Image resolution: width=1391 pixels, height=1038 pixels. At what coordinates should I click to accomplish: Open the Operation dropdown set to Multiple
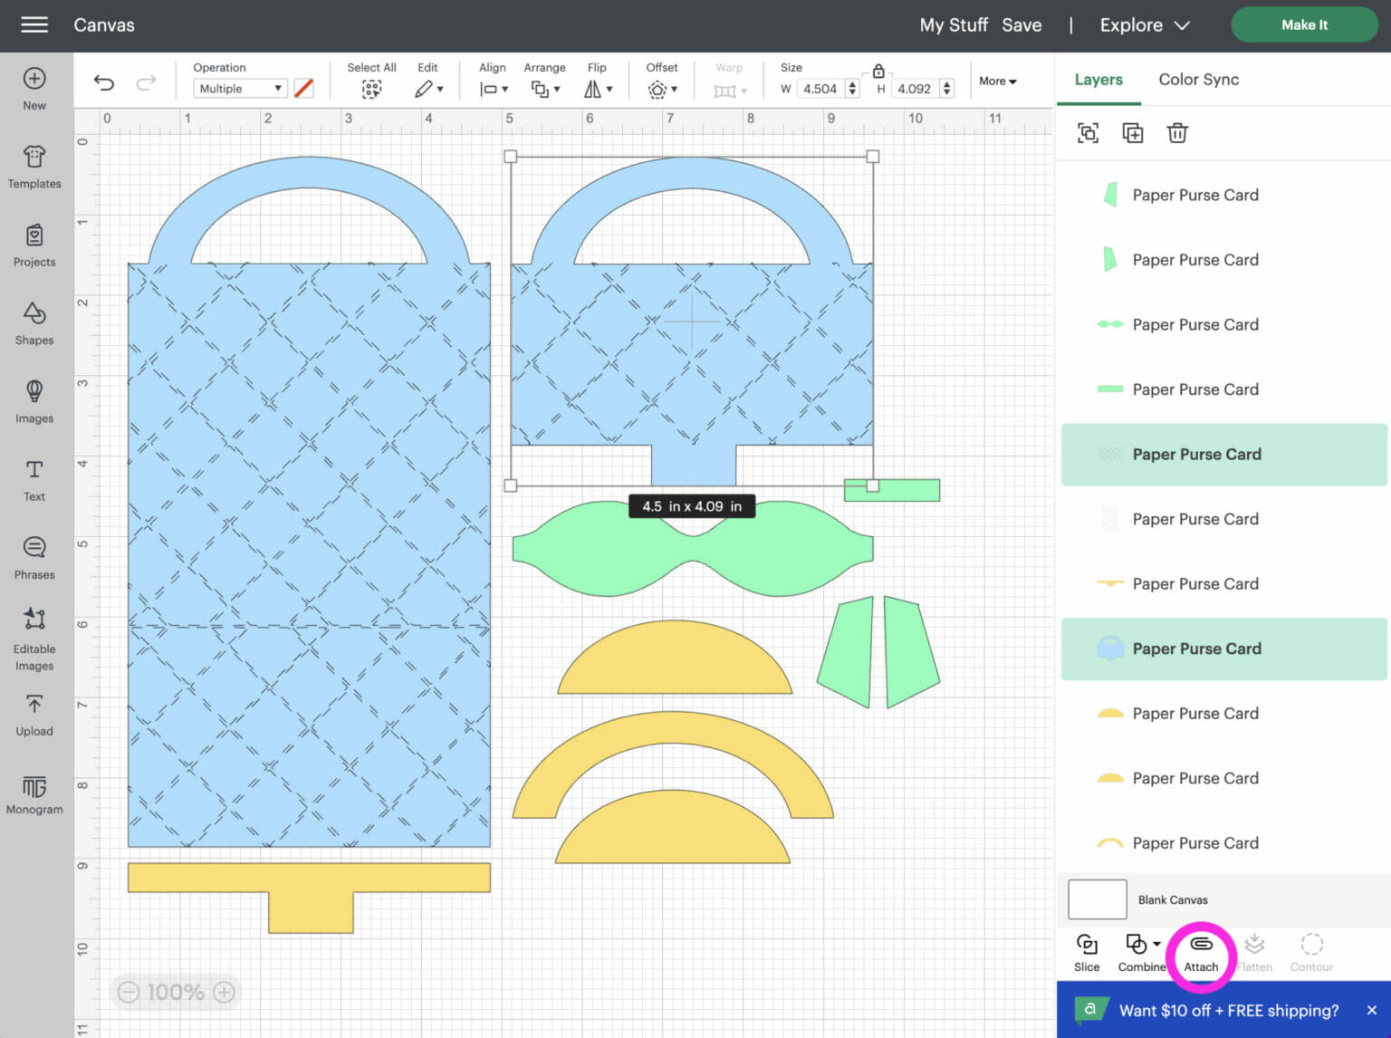(x=240, y=89)
